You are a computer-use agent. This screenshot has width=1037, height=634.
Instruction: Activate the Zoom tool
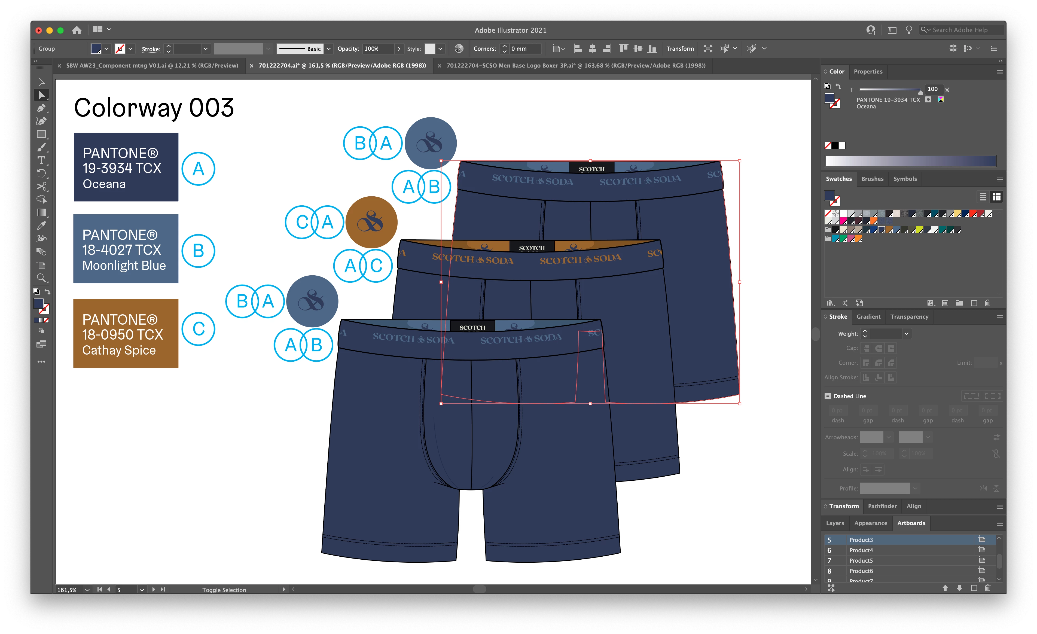click(x=41, y=278)
